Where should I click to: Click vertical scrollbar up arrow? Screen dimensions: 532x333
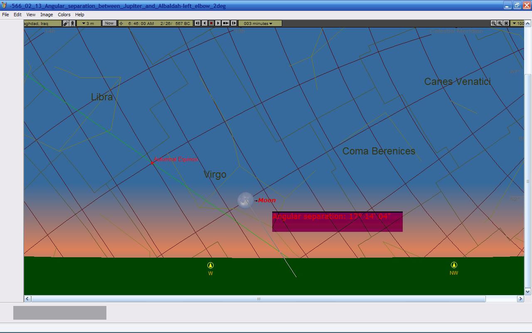click(528, 23)
